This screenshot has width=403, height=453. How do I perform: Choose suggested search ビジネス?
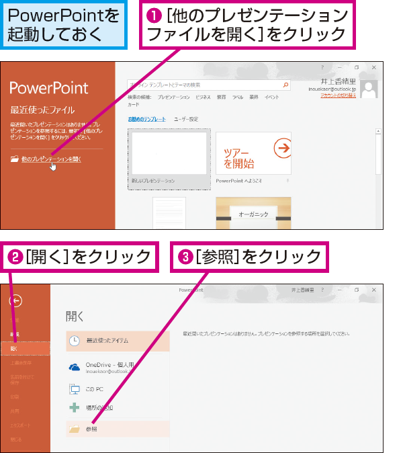(x=203, y=97)
